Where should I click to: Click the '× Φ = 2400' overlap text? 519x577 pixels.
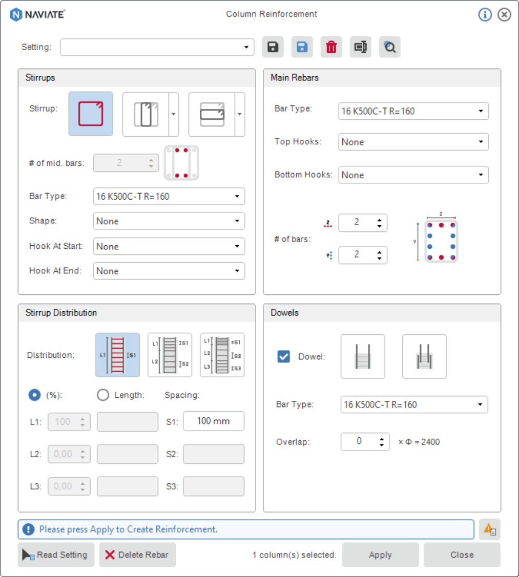[x=419, y=441]
